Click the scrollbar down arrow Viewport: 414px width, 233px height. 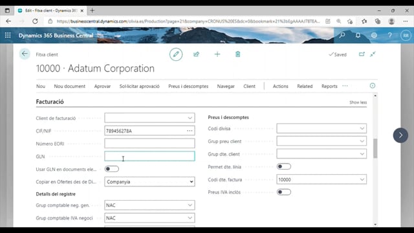point(375,225)
